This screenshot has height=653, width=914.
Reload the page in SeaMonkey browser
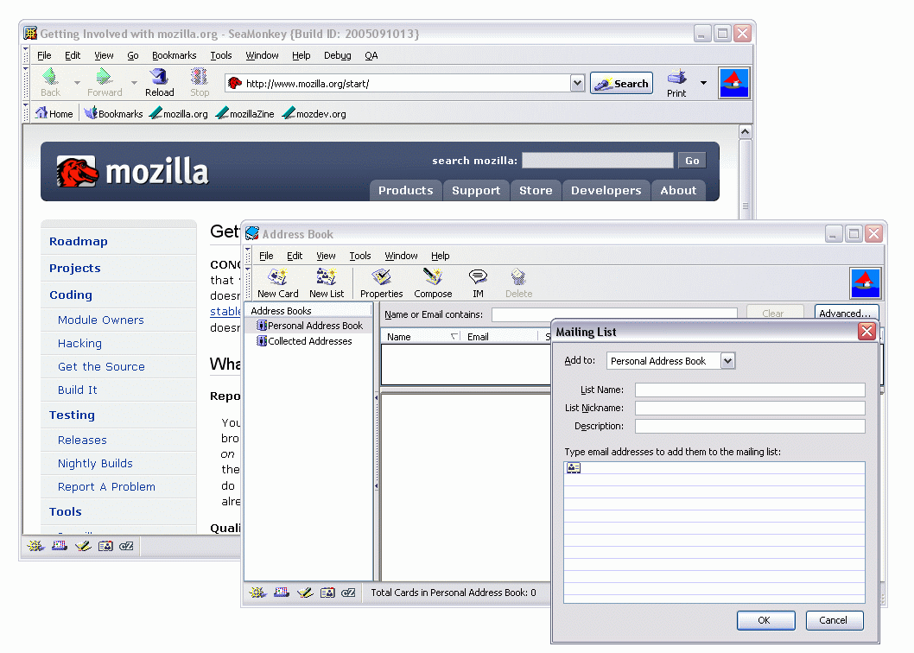(159, 83)
